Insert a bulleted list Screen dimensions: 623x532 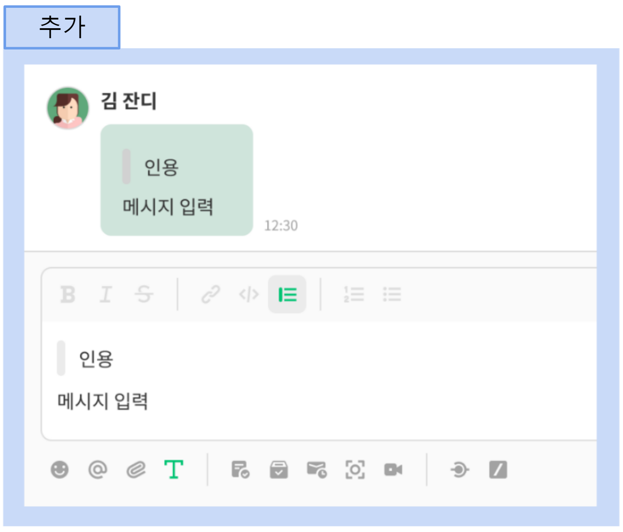pos(392,295)
